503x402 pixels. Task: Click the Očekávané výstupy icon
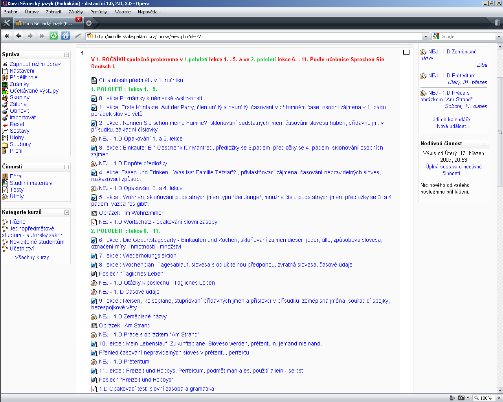point(5,91)
